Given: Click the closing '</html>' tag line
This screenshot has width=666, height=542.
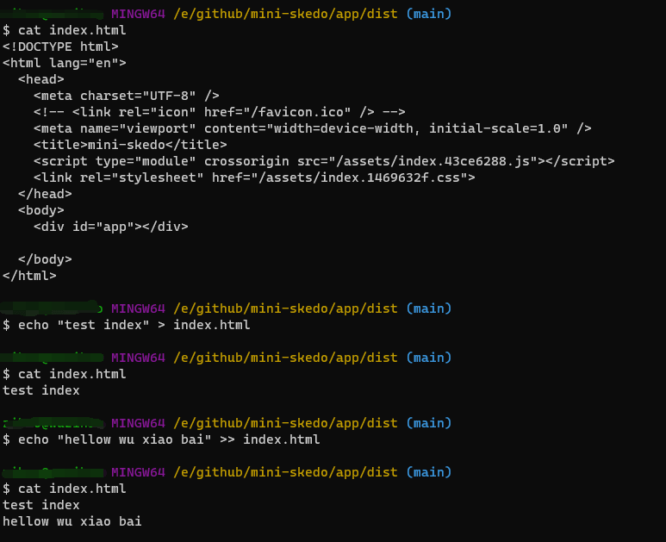Looking at the screenshot, I should (x=30, y=276).
